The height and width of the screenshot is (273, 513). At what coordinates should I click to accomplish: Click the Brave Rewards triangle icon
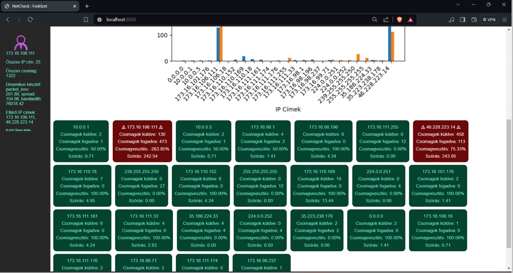410,19
